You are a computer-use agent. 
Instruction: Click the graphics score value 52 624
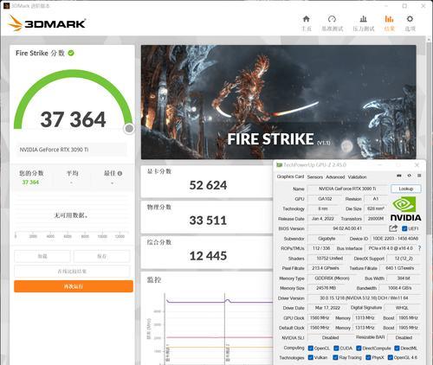coord(208,185)
